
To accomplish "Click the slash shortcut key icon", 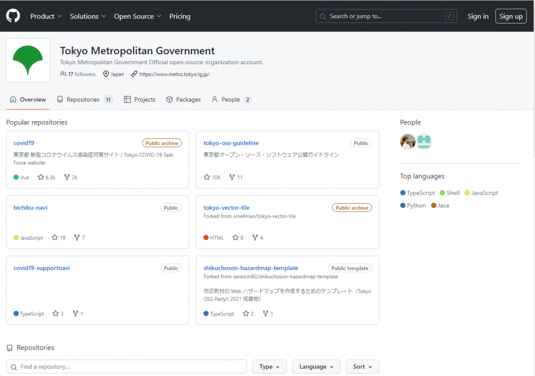I will [x=449, y=16].
